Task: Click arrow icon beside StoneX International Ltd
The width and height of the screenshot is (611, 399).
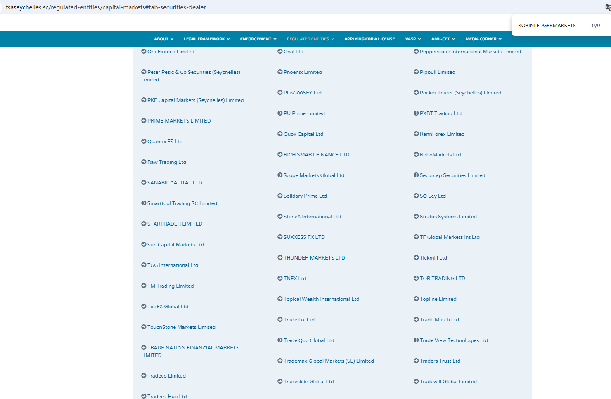Action: coord(280,217)
